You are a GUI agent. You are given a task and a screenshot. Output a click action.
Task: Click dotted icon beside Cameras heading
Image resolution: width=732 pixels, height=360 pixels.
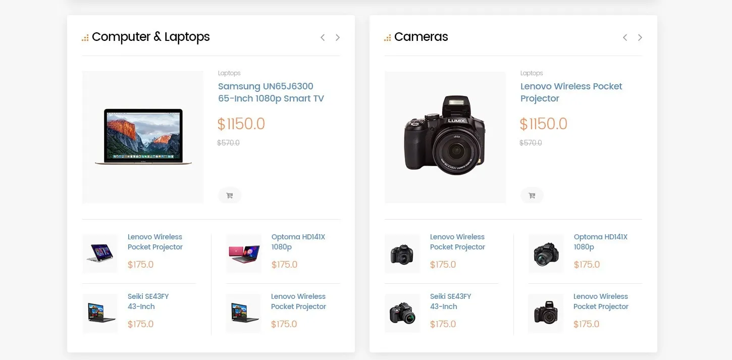(388, 38)
